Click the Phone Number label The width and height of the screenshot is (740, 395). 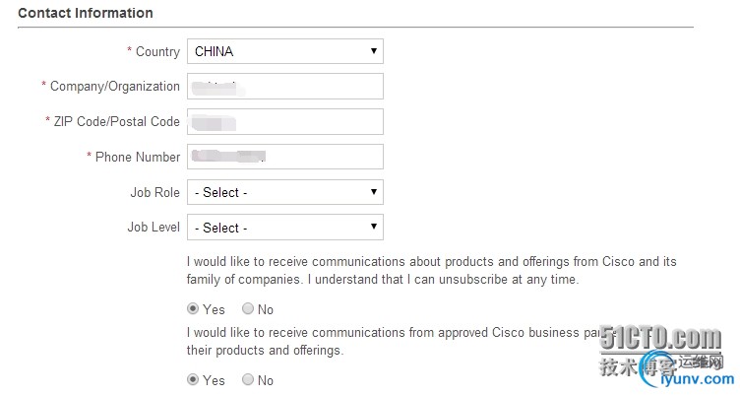point(138,157)
